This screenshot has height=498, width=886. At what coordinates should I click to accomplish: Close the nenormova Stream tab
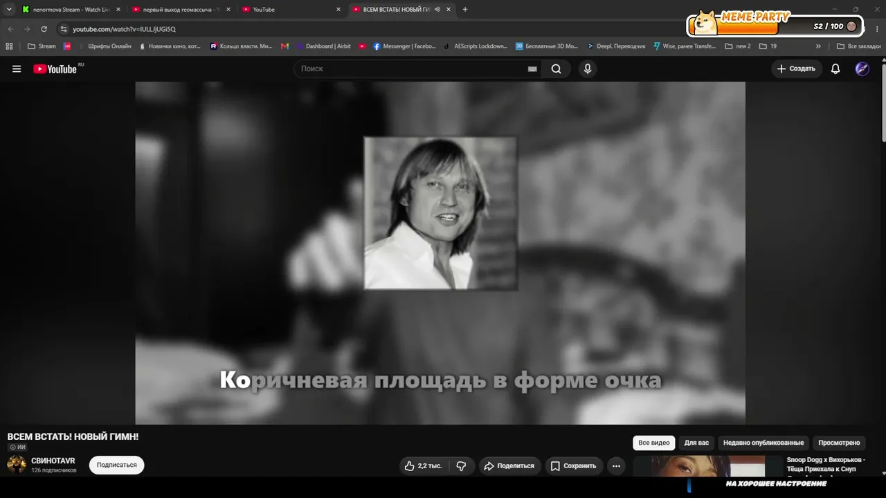pyautogui.click(x=118, y=10)
